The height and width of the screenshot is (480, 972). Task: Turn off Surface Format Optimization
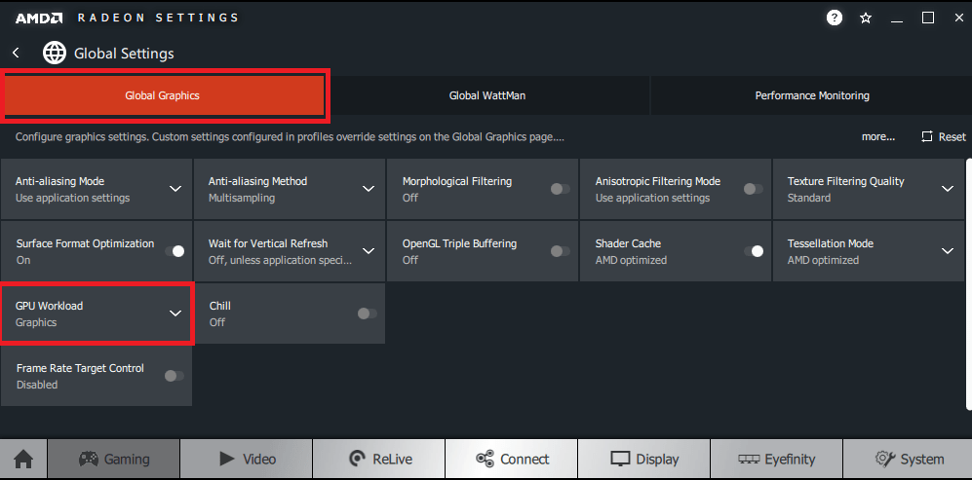(x=175, y=251)
